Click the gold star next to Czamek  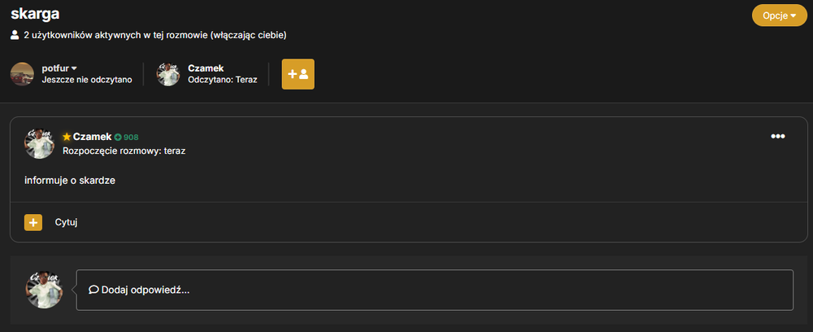(x=67, y=137)
